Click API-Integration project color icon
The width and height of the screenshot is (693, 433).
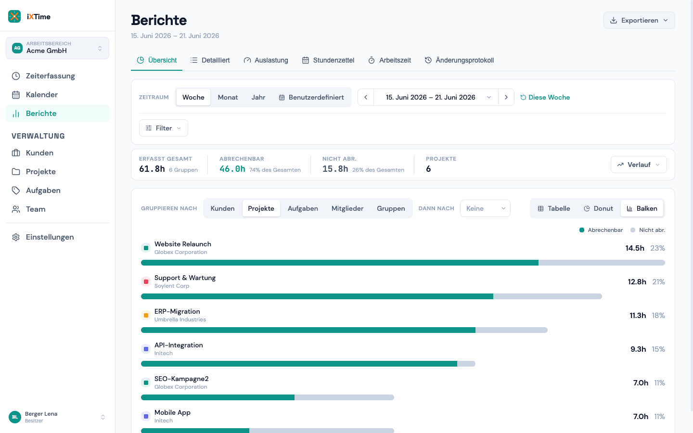[146, 349]
